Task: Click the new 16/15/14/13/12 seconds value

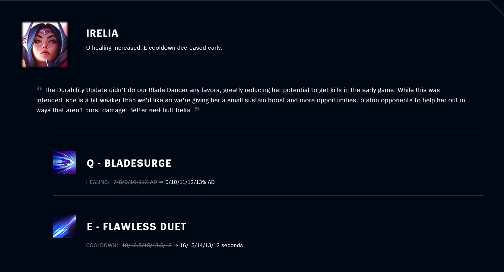Action: point(211,245)
